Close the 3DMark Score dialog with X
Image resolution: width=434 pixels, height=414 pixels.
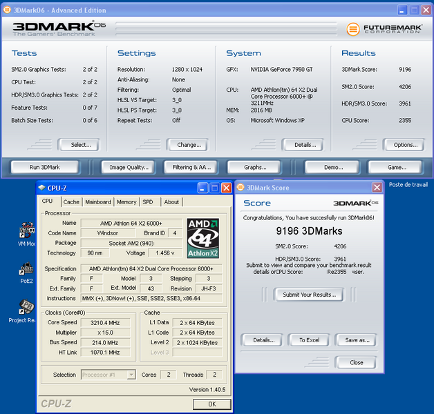pos(377,188)
